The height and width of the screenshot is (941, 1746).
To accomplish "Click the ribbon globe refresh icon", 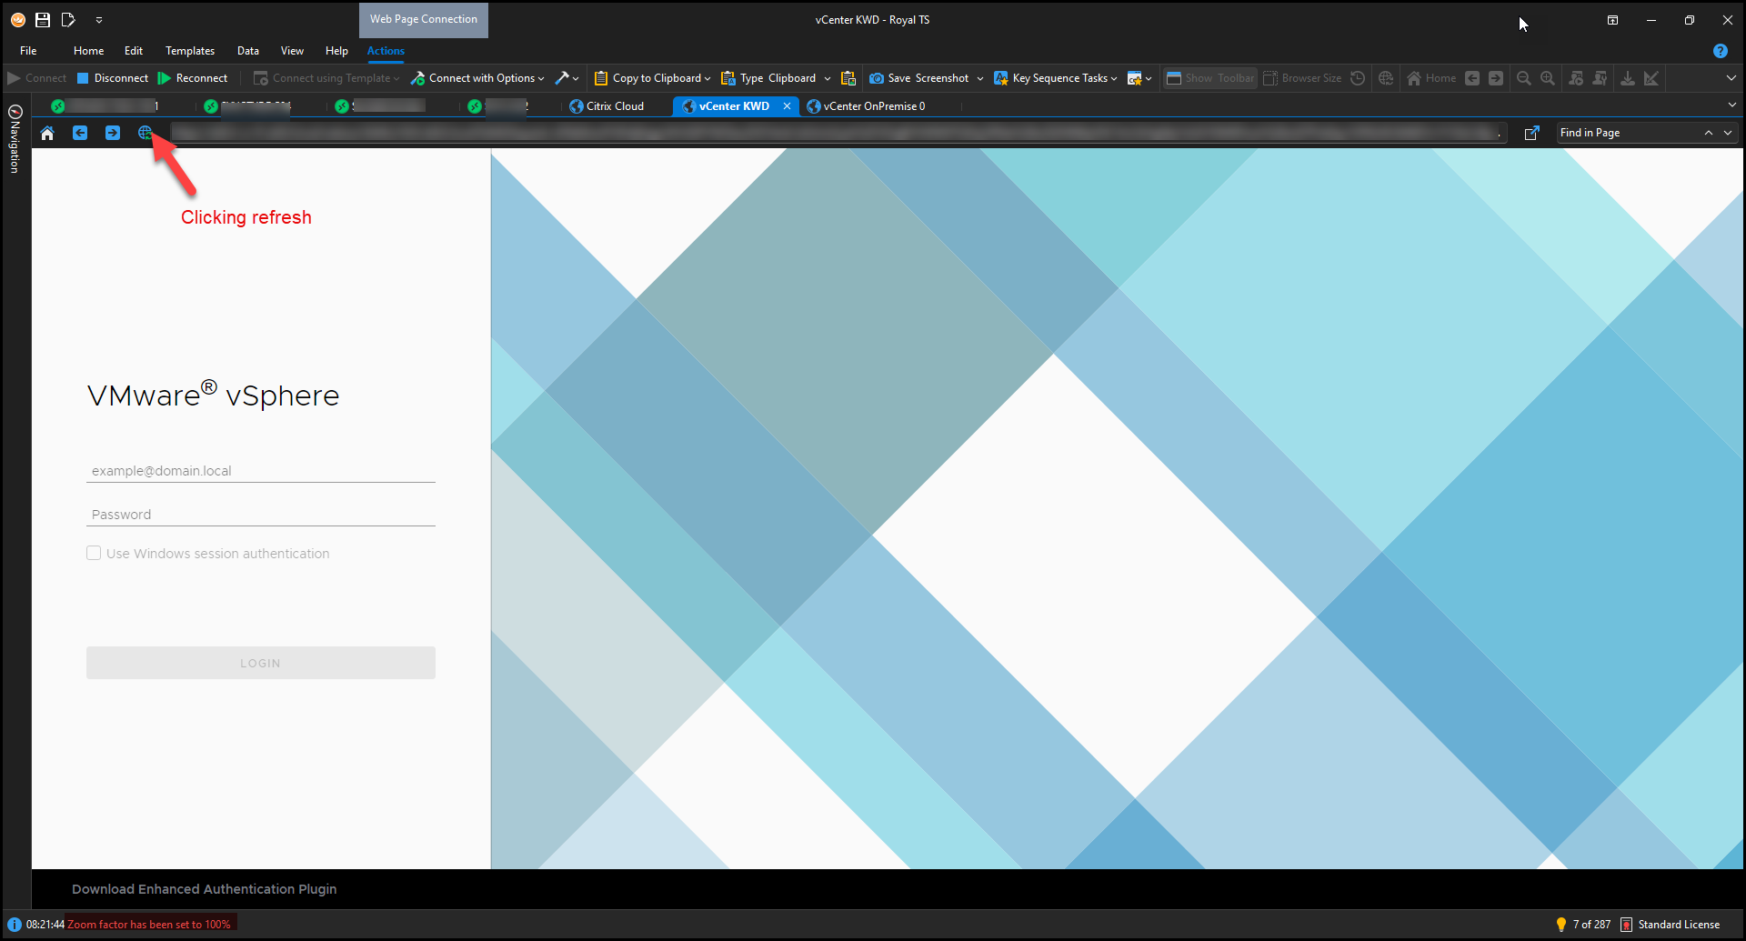I will [1386, 78].
